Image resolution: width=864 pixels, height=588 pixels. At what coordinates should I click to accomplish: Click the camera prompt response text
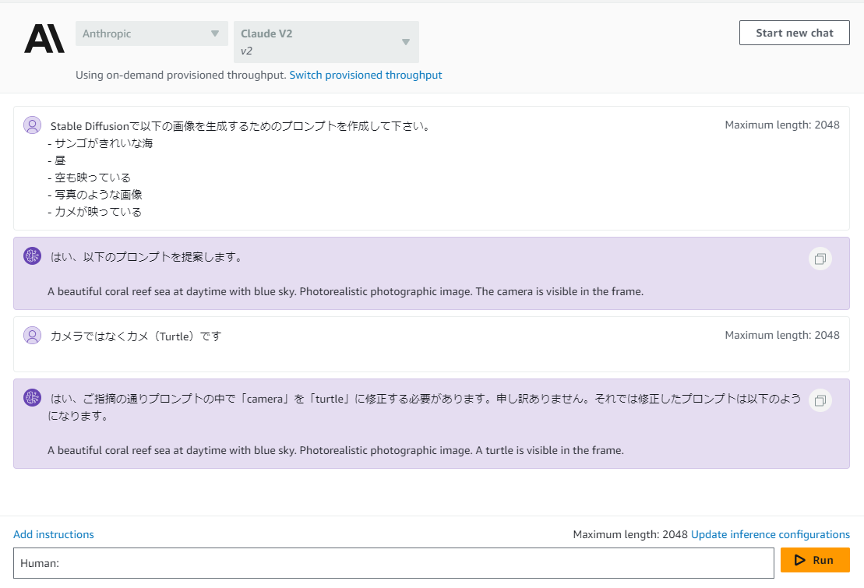point(345,291)
